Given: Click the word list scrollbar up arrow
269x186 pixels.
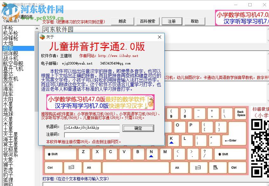Looking at the screenshot, I should (37, 28).
